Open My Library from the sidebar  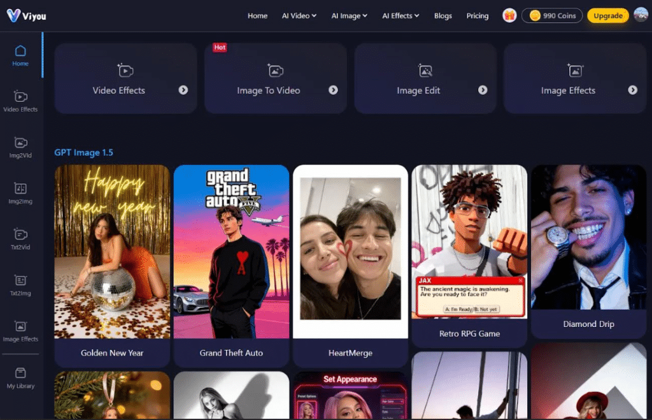[x=20, y=377]
